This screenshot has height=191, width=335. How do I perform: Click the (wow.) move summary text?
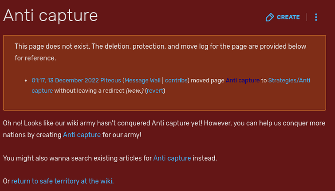[x=134, y=91]
